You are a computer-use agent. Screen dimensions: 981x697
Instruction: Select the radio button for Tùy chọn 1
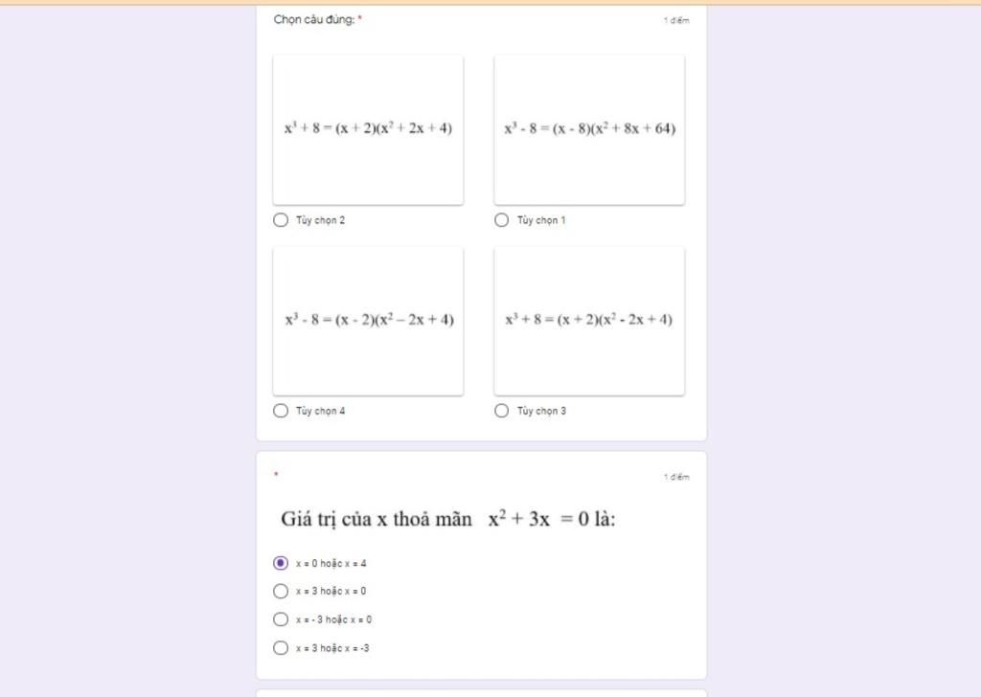(x=501, y=220)
